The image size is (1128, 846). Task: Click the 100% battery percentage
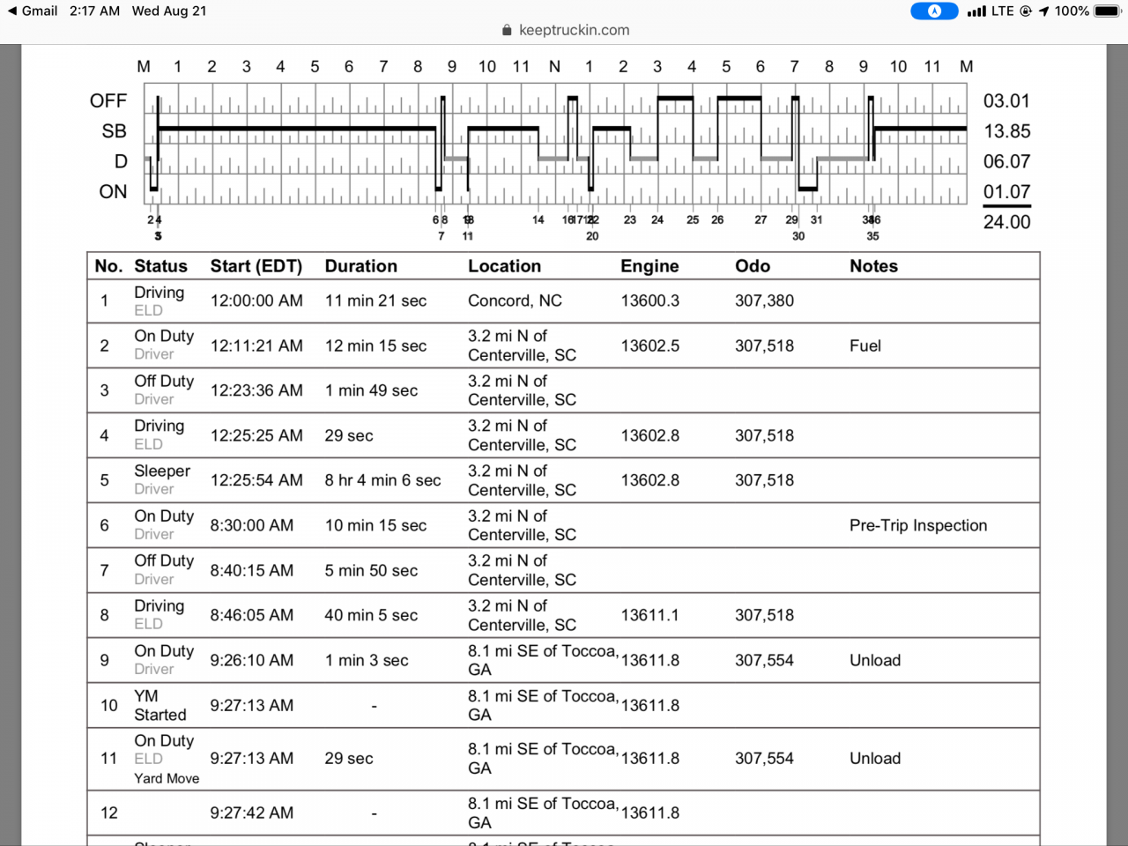pyautogui.click(x=1072, y=11)
